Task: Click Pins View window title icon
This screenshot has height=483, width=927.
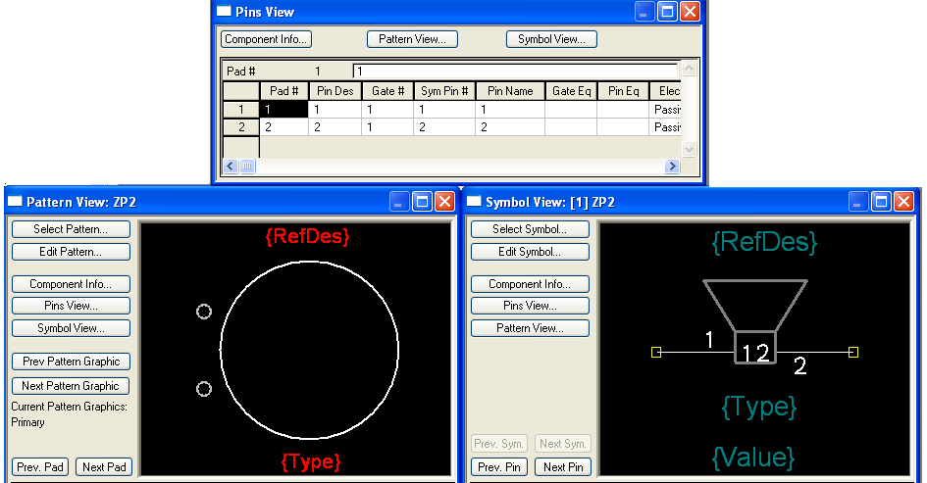Action: click(224, 11)
